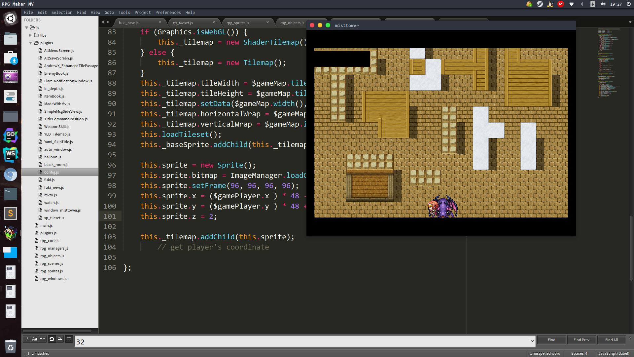Open find history dropdown arrow
The height and width of the screenshot is (357, 634).
pyautogui.click(x=532, y=341)
